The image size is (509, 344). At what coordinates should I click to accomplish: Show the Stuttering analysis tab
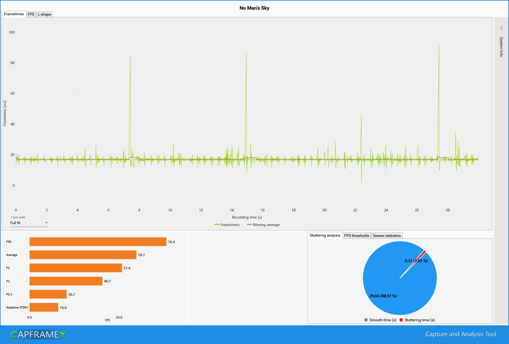pyautogui.click(x=325, y=235)
